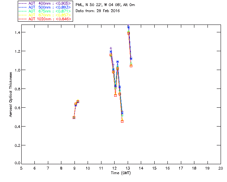The height and width of the screenshot is (182, 227).
Task: Click the 1.4 y-axis tick label
Action: (x=17, y=32)
